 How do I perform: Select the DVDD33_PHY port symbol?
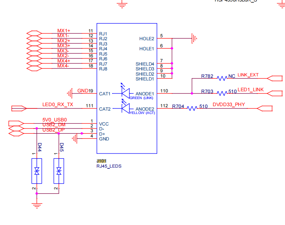pyautogui.click(x=265, y=108)
